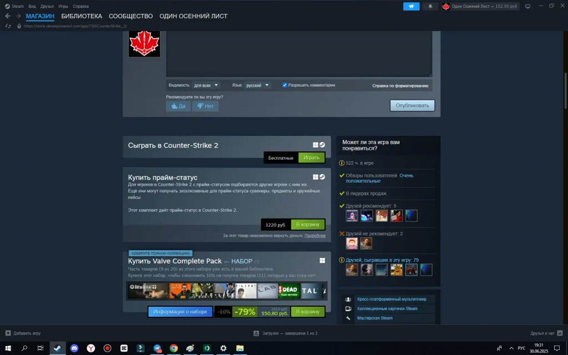Click the red maple leaf profile avatar
Image resolution: width=568 pixels, height=355 pixels.
[x=144, y=43]
